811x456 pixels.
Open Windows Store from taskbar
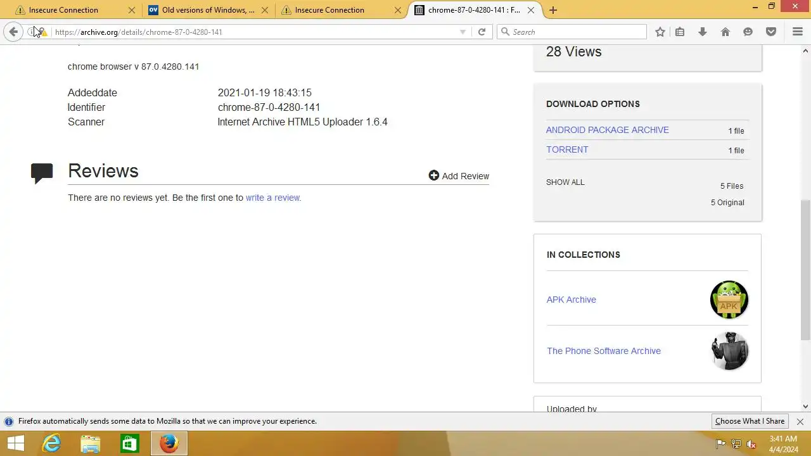(x=129, y=443)
